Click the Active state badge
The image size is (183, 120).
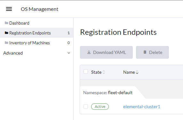[x=100, y=107]
